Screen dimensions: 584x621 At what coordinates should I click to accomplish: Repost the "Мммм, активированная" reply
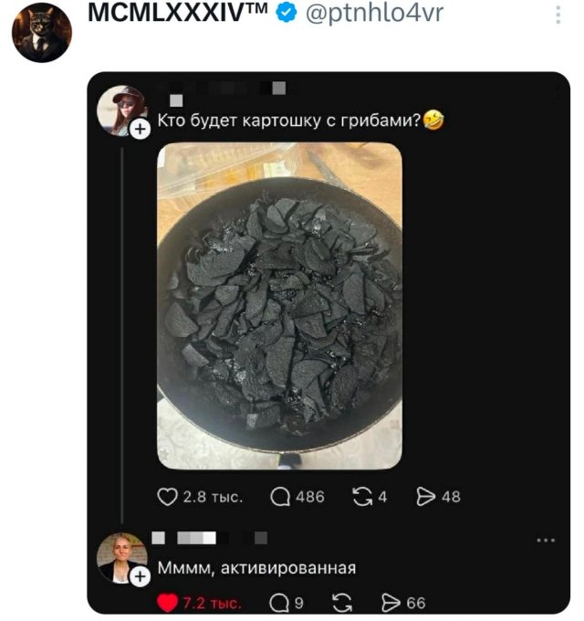342,603
